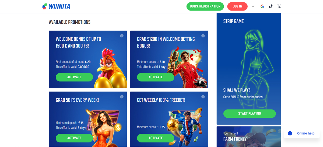
Task: Activate the $1200 welcome betting bonus
Action: [156, 77]
